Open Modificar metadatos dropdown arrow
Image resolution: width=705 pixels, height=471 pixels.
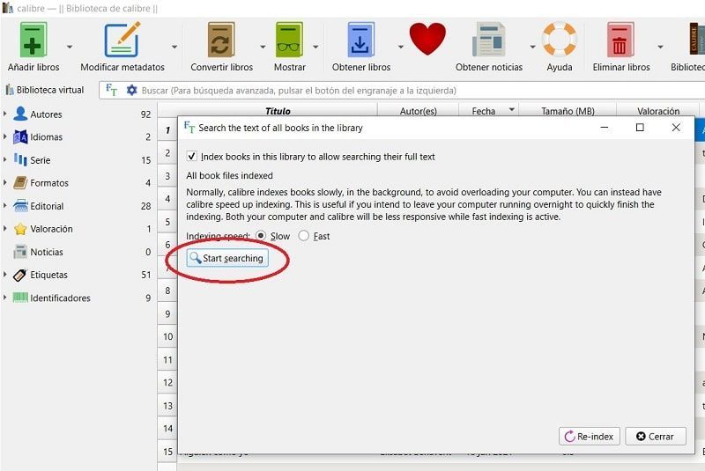[174, 47]
